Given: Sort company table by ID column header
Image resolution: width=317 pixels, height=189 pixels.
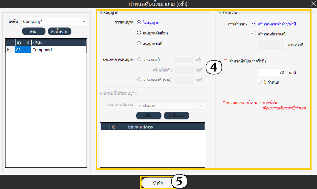Looking at the screenshot, I should click(23, 43).
